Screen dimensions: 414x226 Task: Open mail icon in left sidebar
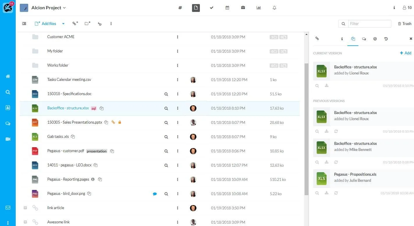pyautogui.click(x=8, y=208)
